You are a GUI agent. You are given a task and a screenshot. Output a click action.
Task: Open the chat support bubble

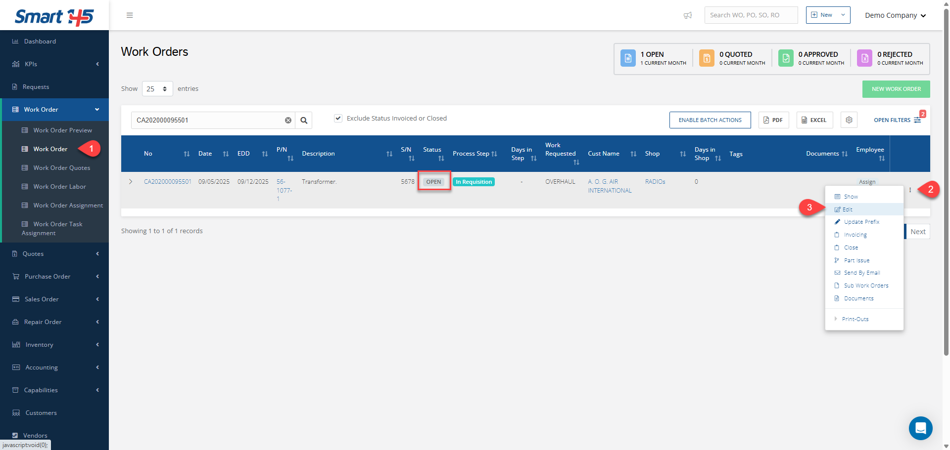[921, 428]
